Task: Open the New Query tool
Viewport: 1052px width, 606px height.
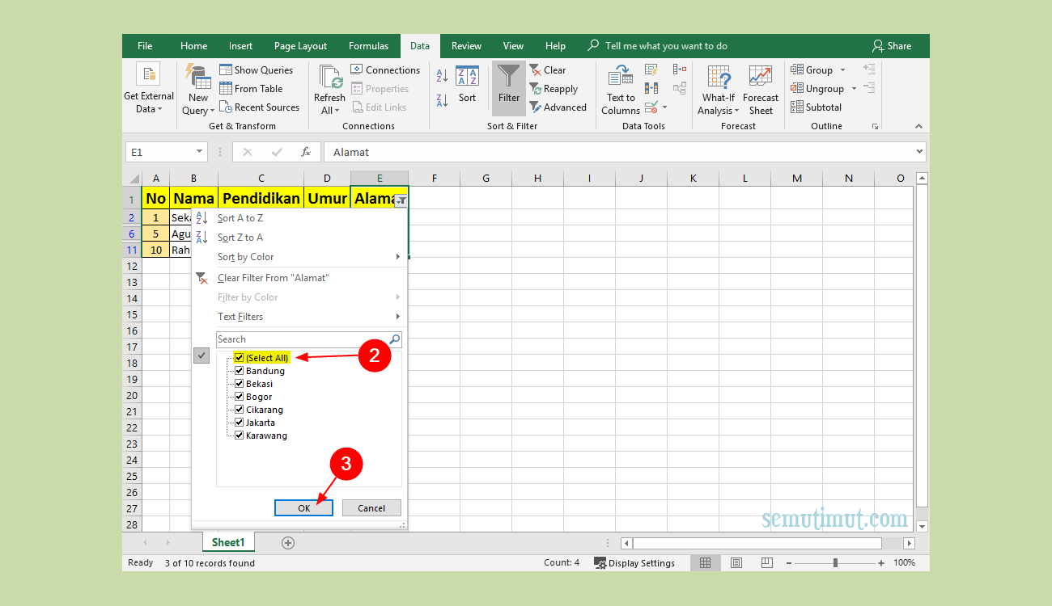Action: 198,89
